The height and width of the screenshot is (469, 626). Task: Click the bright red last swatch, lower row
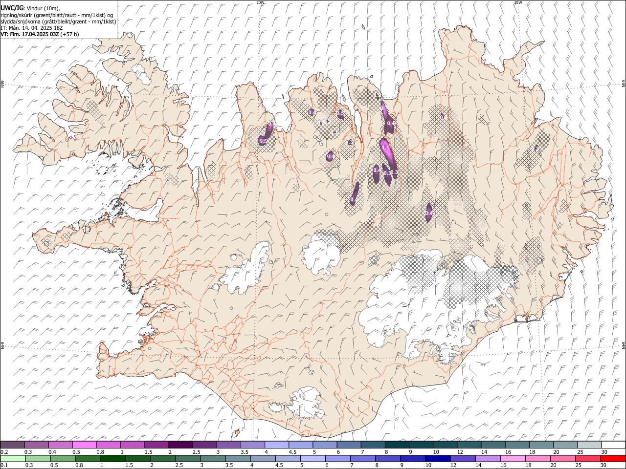(613, 458)
